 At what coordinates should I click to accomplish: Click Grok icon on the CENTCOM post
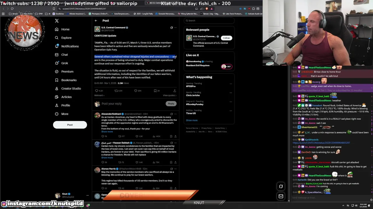pyautogui.click(x=171, y=28)
